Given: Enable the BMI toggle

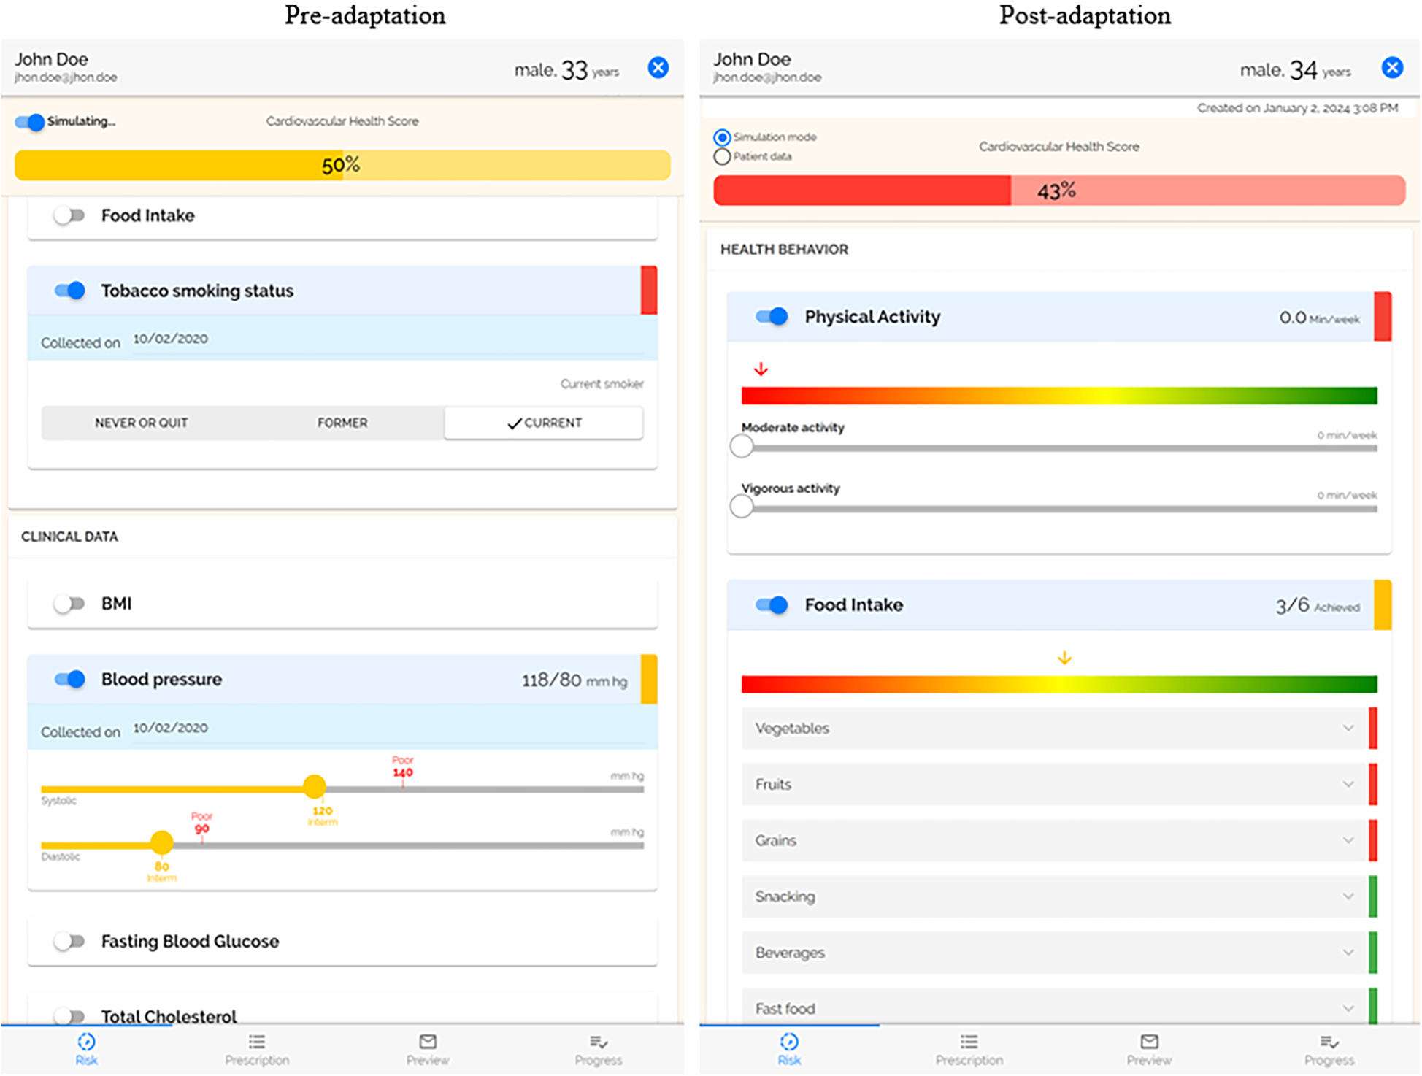Looking at the screenshot, I should 69,604.
